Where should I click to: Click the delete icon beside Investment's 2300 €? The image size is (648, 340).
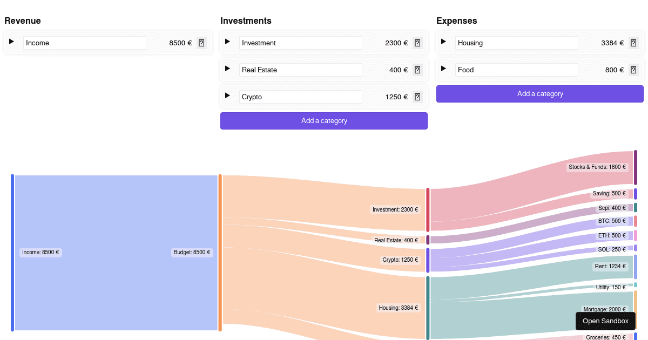coord(417,43)
